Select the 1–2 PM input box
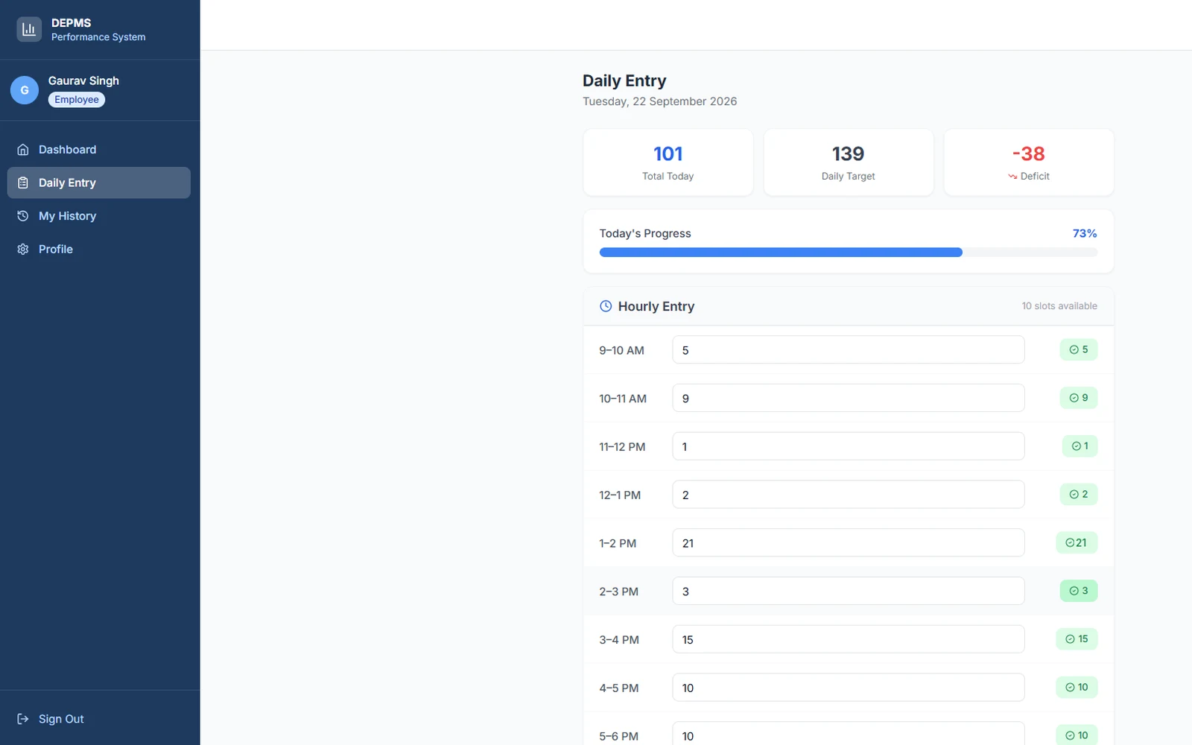Image resolution: width=1192 pixels, height=745 pixels. 848,542
